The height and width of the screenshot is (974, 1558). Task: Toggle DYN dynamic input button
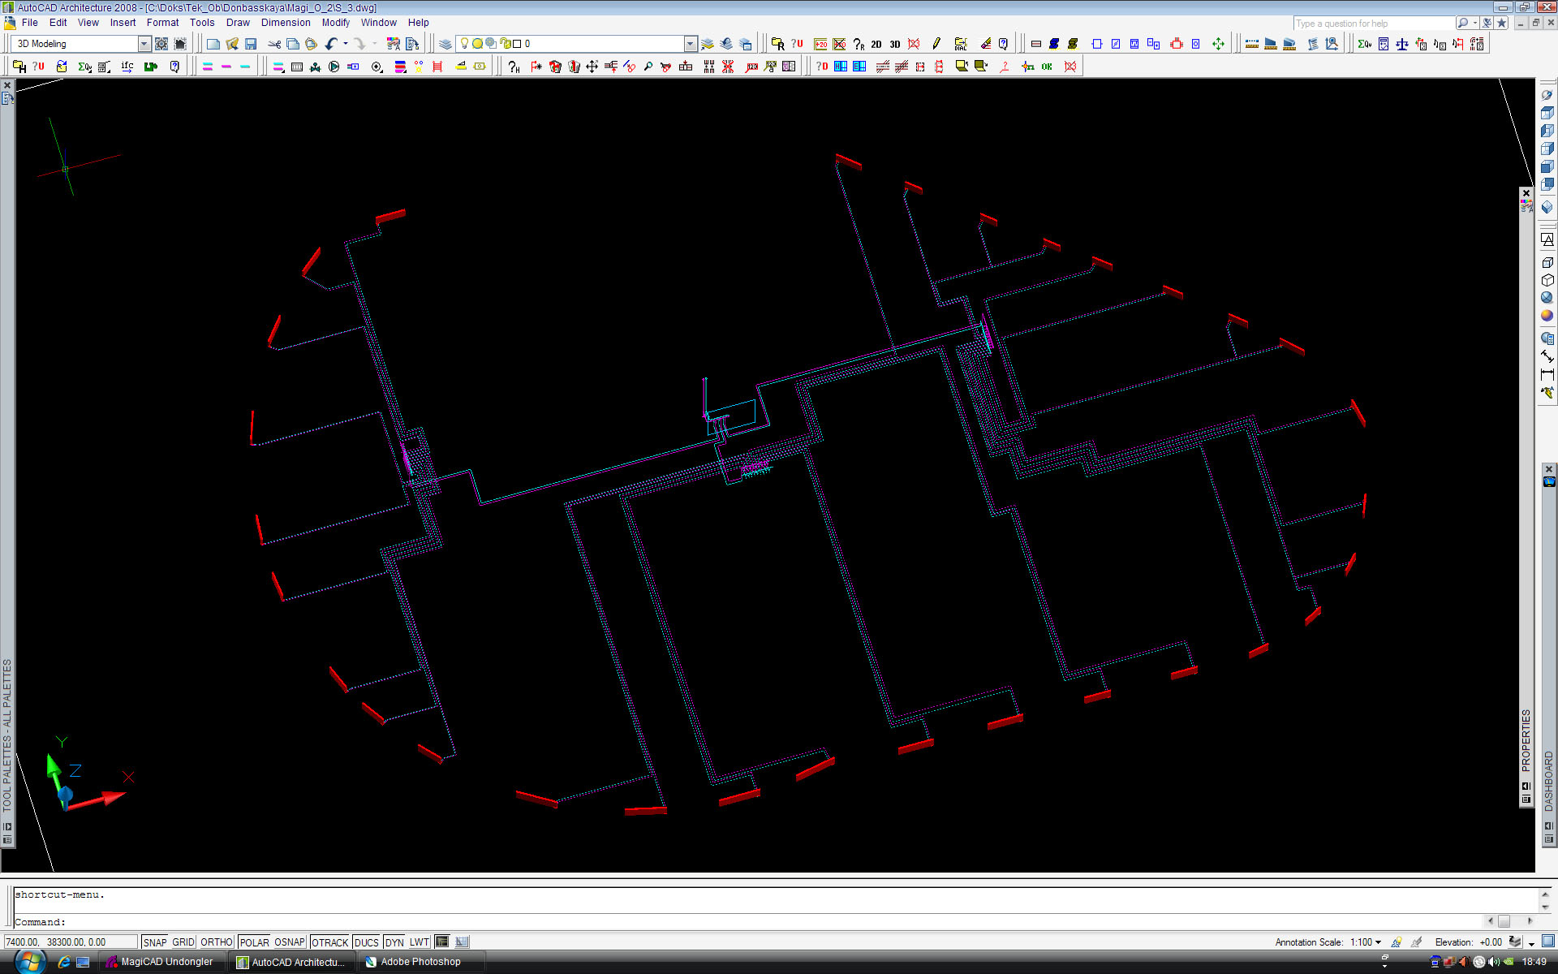394,942
